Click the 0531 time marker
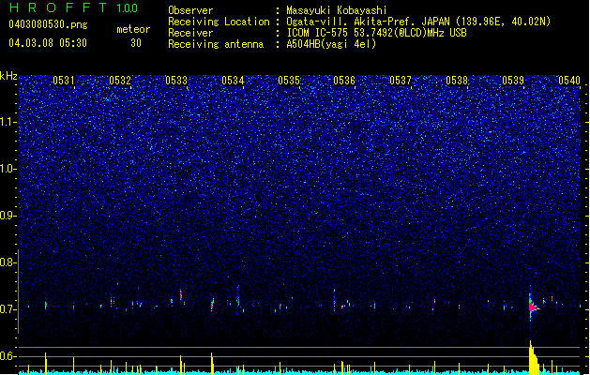This screenshot has height=375, width=590. 64,80
